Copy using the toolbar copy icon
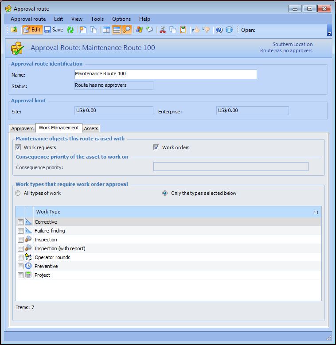Screen dimensions: 336x345 pyautogui.click(x=173, y=30)
